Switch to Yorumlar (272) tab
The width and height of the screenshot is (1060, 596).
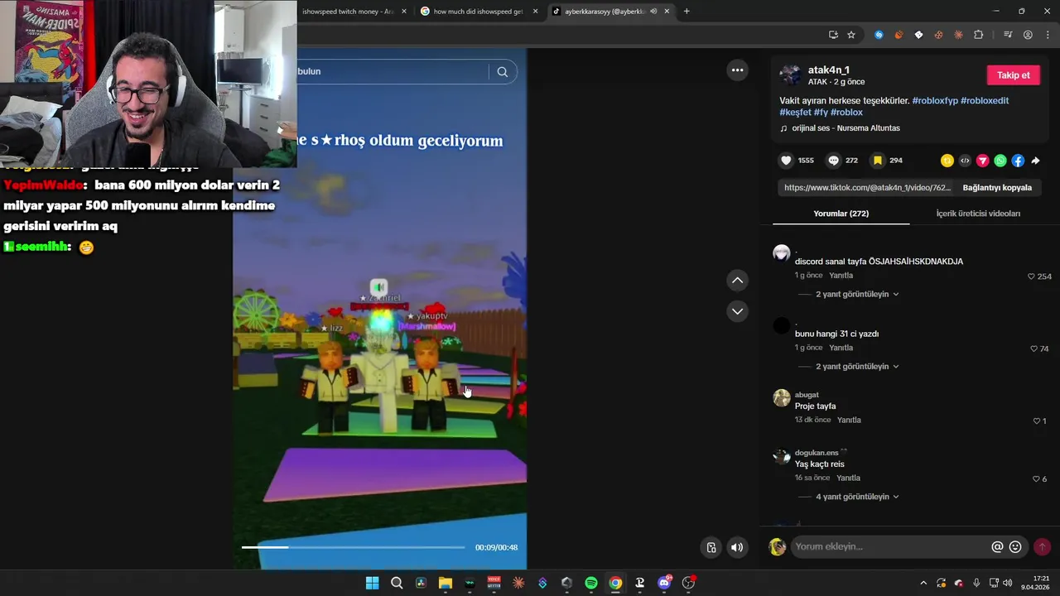[x=841, y=214]
